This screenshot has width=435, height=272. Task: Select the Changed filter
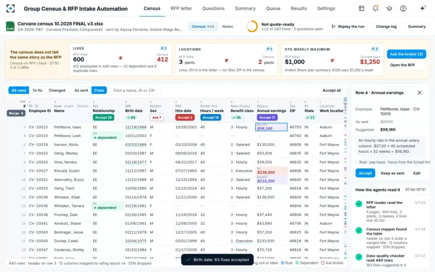(x=57, y=90)
